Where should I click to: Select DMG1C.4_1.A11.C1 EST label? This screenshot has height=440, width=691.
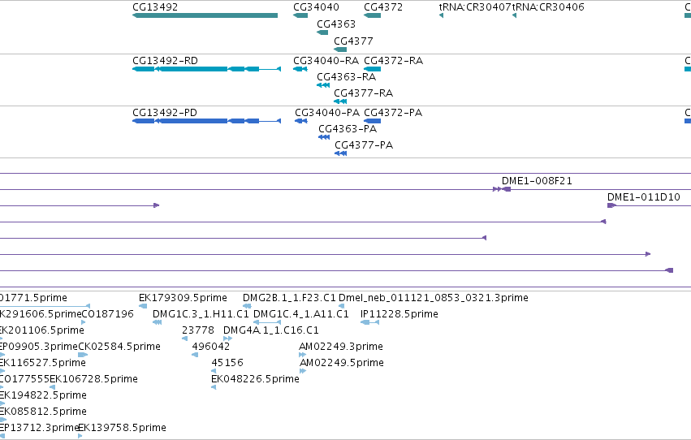coord(301,314)
